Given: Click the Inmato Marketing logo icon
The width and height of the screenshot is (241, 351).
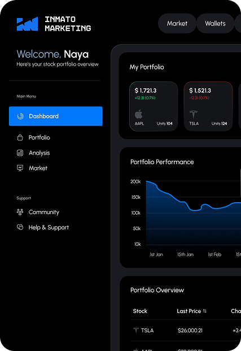Looking at the screenshot, I should [x=27, y=24].
